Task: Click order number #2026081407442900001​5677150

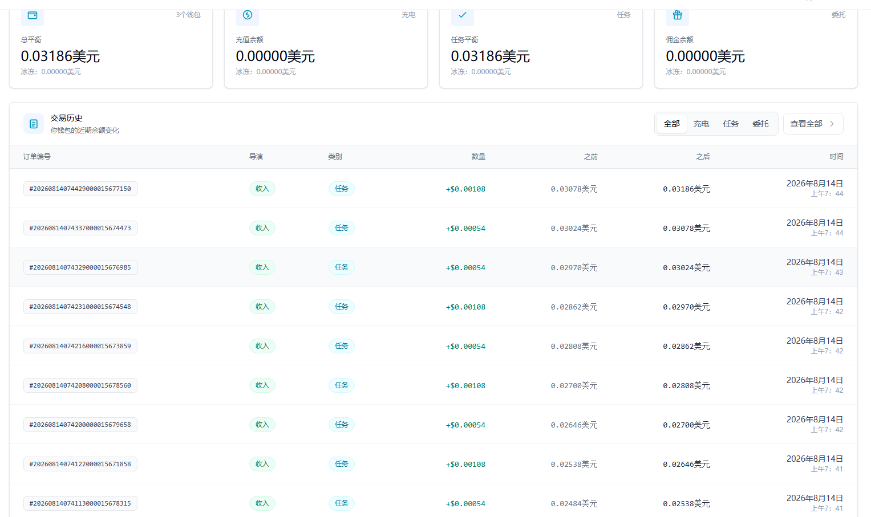Action: [80, 189]
